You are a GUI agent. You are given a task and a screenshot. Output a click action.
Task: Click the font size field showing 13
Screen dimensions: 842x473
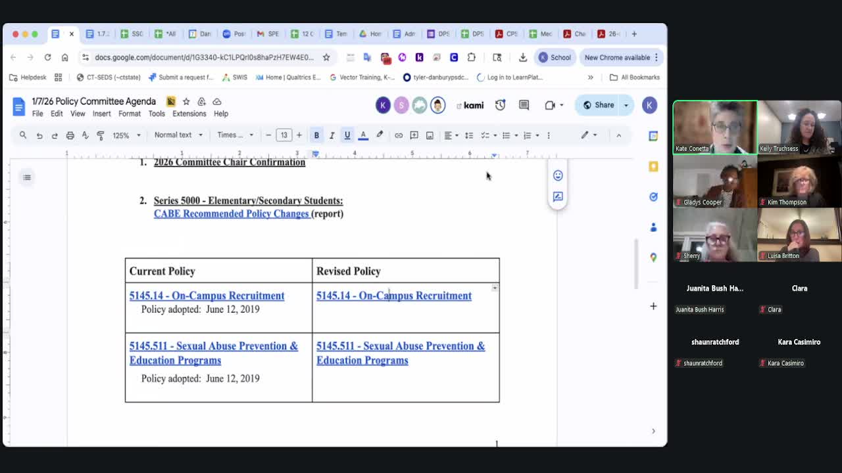tap(284, 135)
